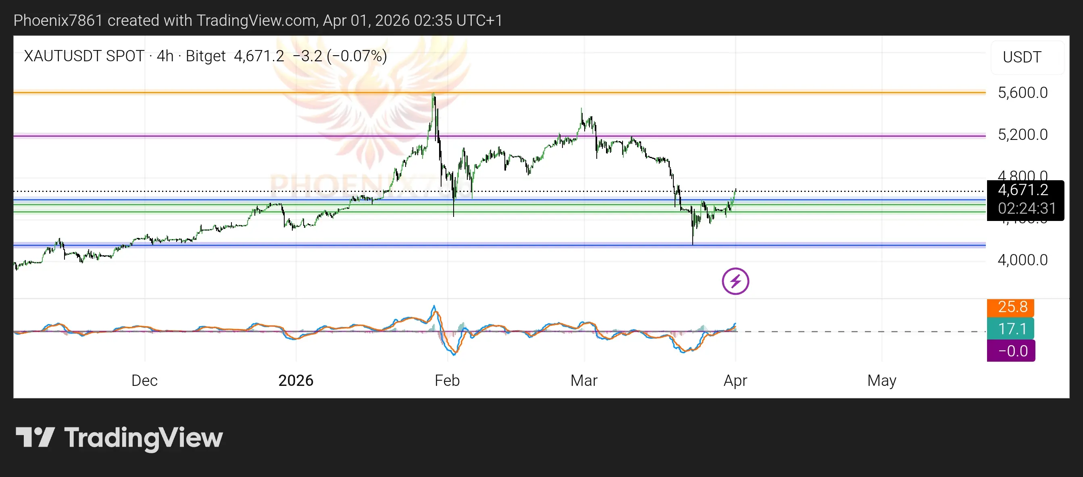Click the 4,000.0 price scale label
The width and height of the screenshot is (1083, 477).
point(1023,260)
